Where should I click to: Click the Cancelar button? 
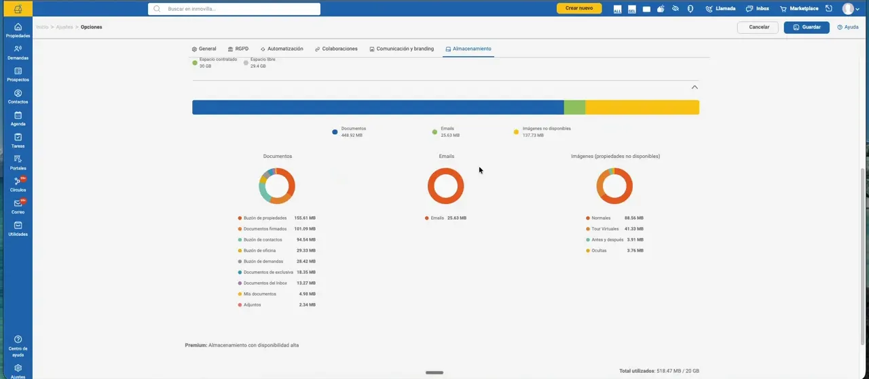pyautogui.click(x=759, y=27)
